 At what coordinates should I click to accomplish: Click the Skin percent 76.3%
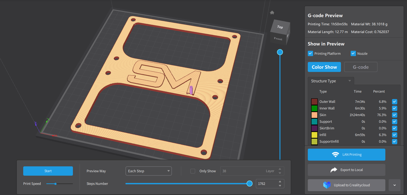tap(382, 115)
